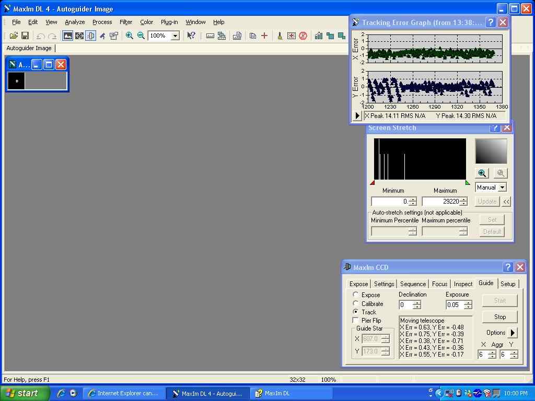Click the Redo arrow in the toolbar

click(x=52, y=36)
